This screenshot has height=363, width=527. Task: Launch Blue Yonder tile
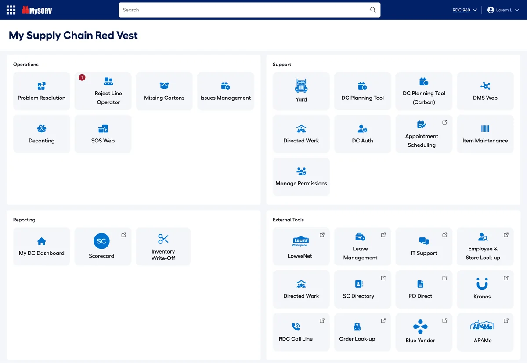[x=424, y=332]
